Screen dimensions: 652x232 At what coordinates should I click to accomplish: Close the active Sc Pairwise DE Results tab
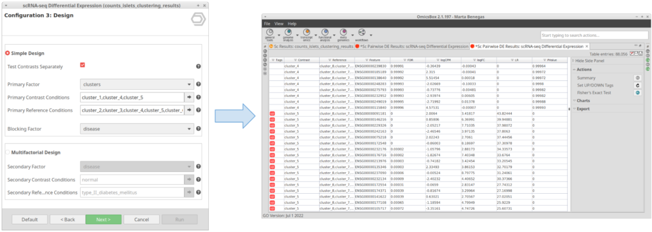(586, 47)
